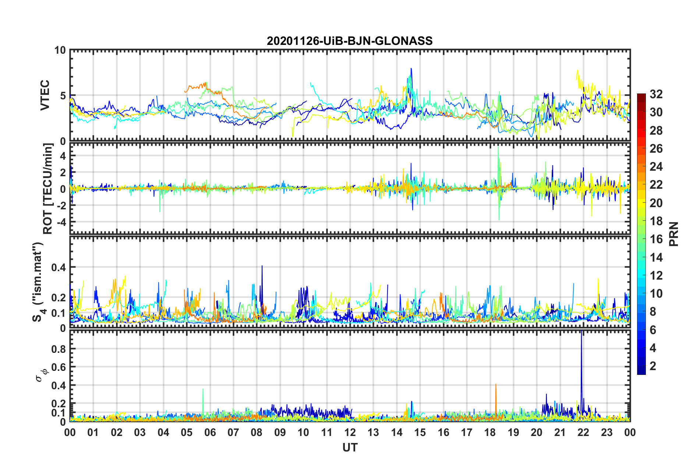Select the 05 hour tick label
The height and width of the screenshot is (468, 700).
(x=187, y=432)
